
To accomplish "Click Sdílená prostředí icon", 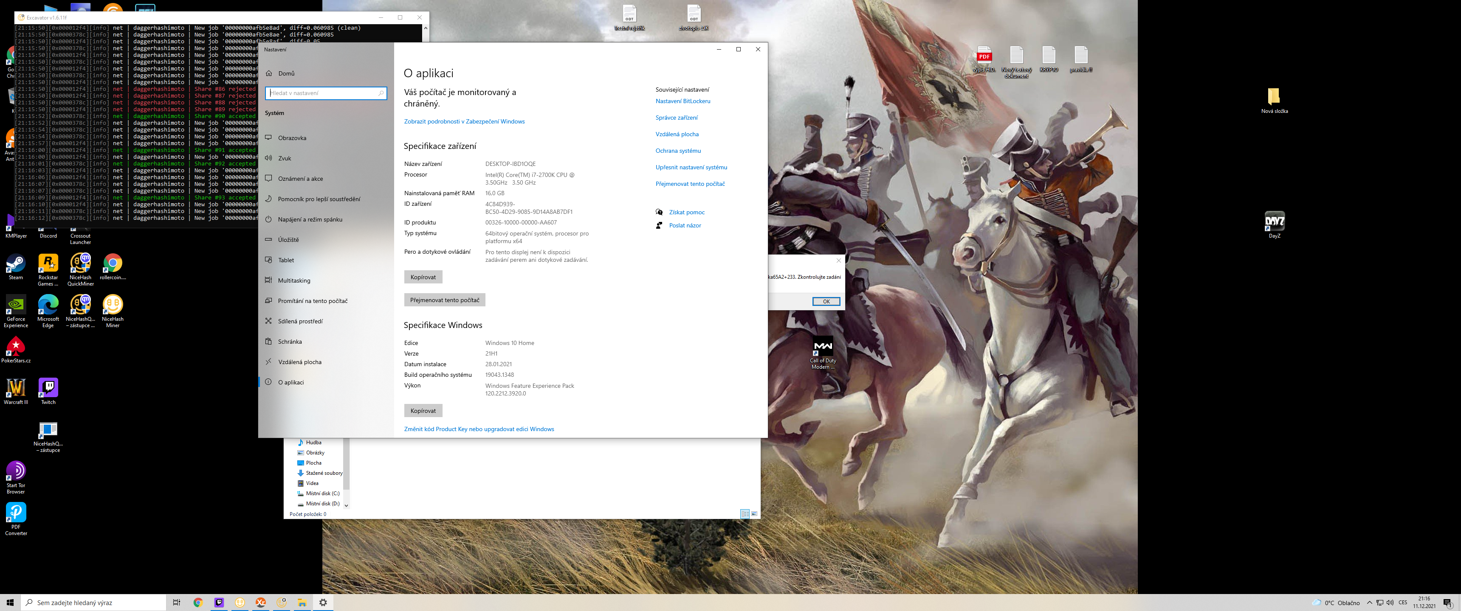I will [269, 321].
